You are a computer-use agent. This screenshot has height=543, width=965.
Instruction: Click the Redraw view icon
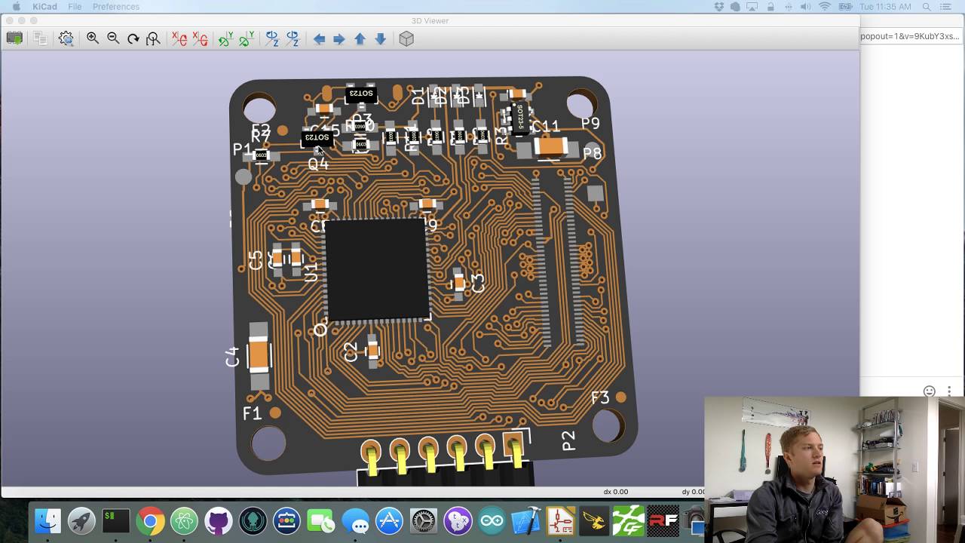(x=133, y=38)
